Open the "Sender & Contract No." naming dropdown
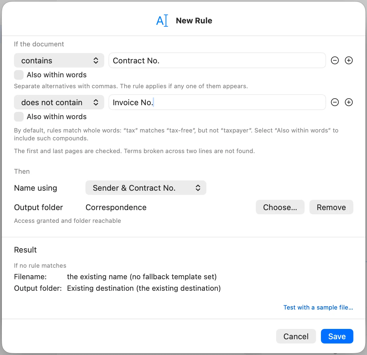This screenshot has height=355, width=367. coord(146,188)
